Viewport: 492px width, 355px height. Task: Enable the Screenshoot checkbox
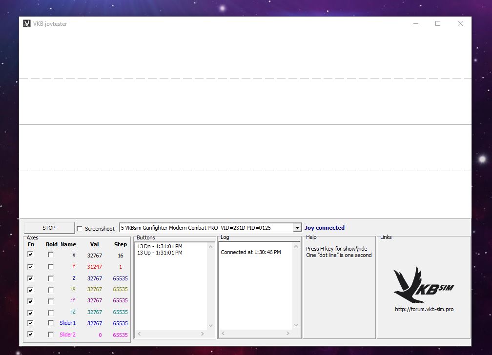[80, 229]
